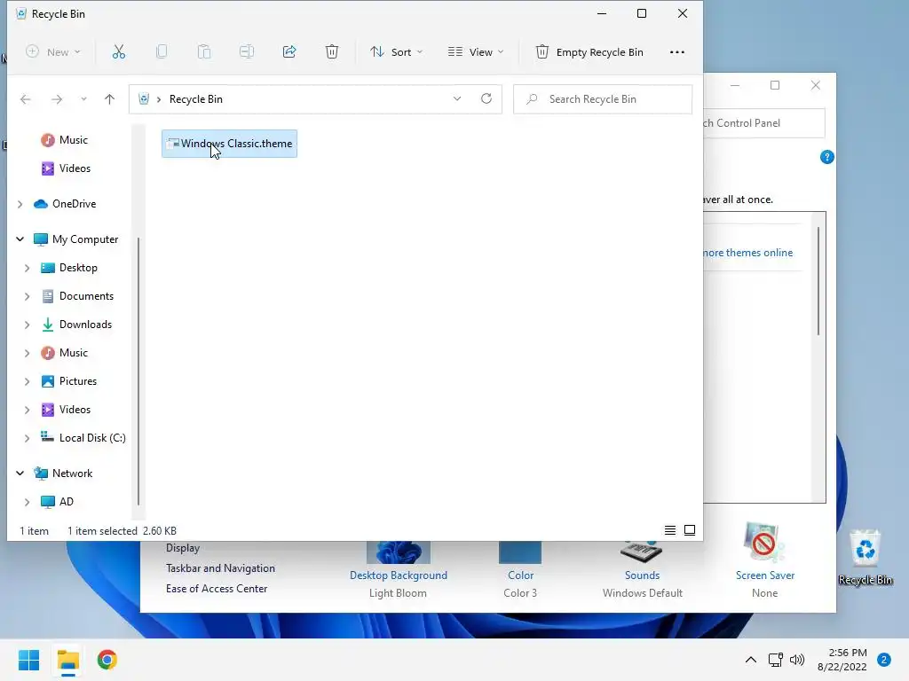Click the Copy icon in toolbar
Screen dimensions: 909x681
point(162,52)
